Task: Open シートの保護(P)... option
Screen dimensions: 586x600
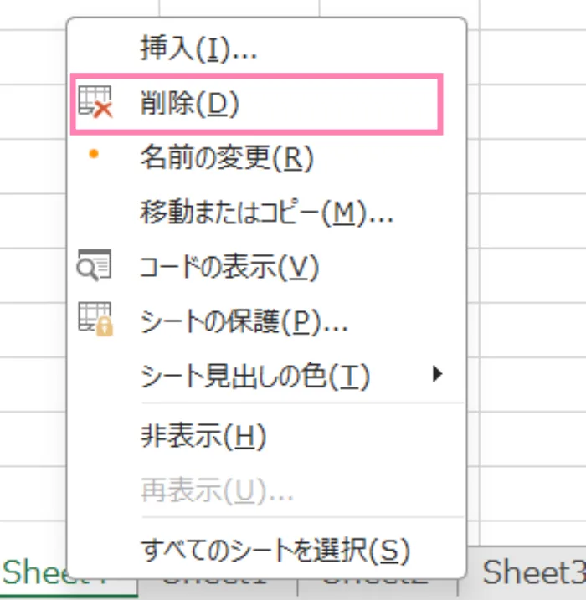Action: 267,321
